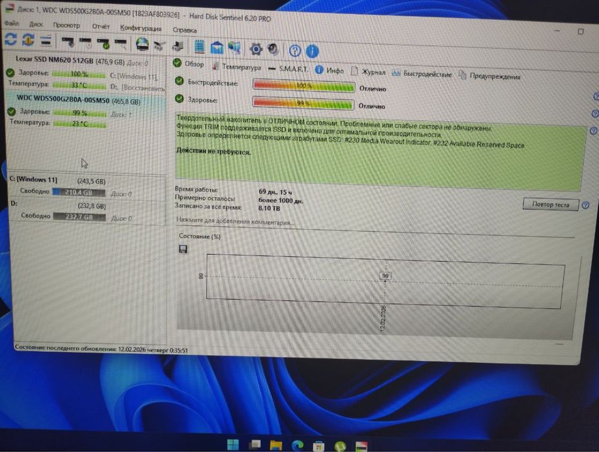Launch Microsoft Edge from the taskbar

pos(297,445)
